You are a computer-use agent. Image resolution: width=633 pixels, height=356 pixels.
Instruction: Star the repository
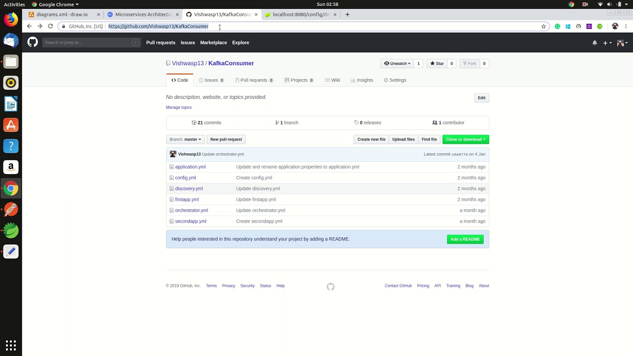click(437, 63)
